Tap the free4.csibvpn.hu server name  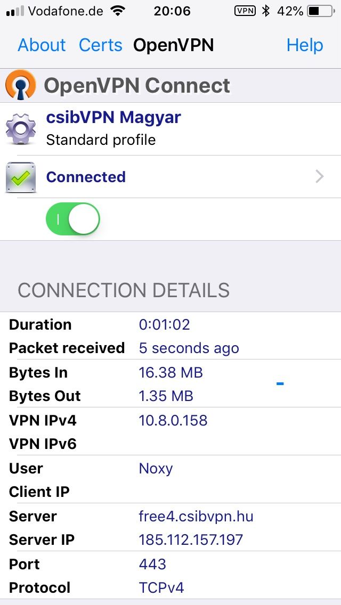point(196,516)
